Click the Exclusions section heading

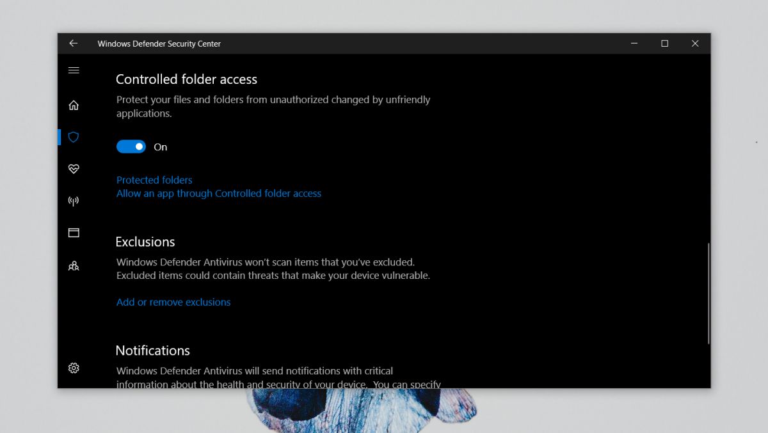pos(145,242)
